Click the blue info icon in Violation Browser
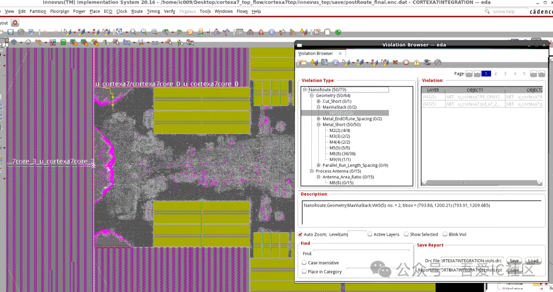 tap(335, 62)
